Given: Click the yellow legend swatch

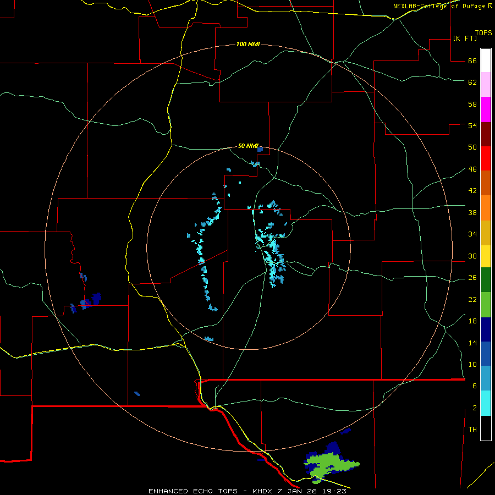Looking at the screenshot, I should 486,256.
